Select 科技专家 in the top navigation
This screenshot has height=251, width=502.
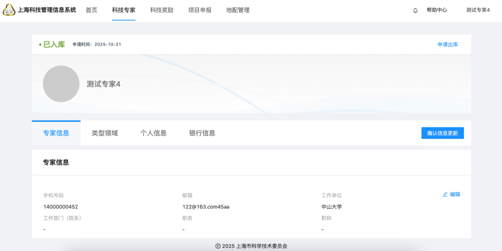click(x=123, y=10)
